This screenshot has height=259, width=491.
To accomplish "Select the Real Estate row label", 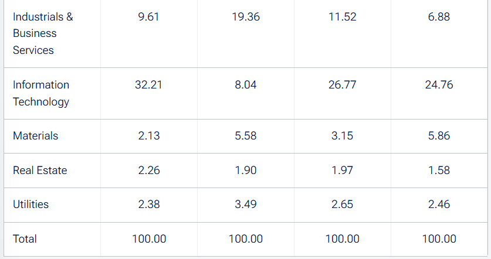I will click(40, 171).
